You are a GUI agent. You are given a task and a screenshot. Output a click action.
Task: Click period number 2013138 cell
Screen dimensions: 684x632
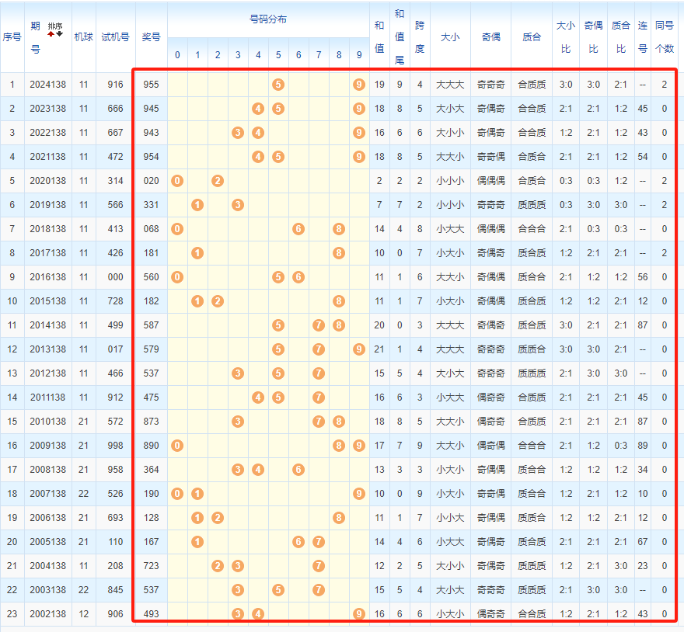(48, 349)
